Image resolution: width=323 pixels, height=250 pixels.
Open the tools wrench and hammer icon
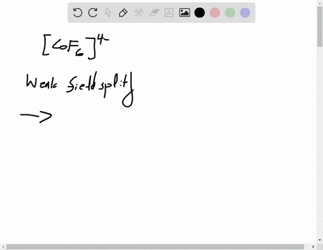coord(139,13)
